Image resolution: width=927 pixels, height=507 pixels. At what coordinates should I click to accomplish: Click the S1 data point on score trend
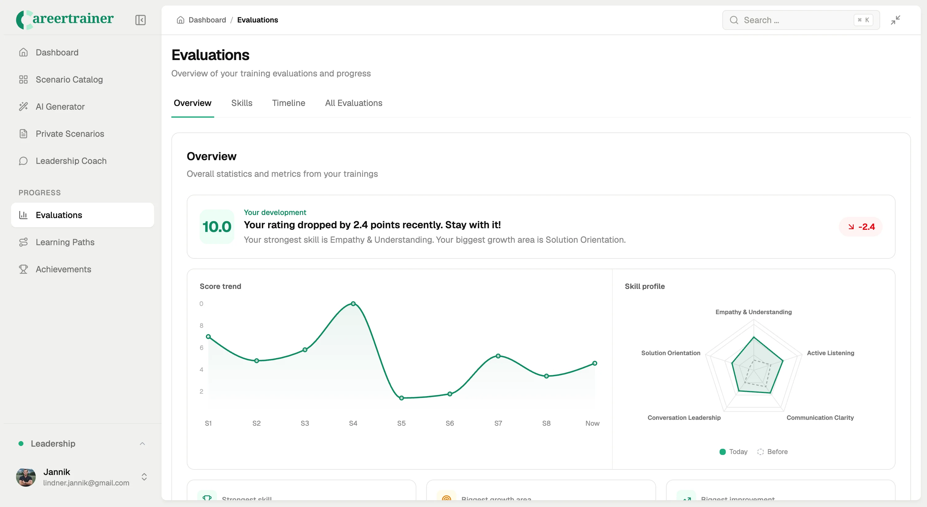pyautogui.click(x=208, y=337)
